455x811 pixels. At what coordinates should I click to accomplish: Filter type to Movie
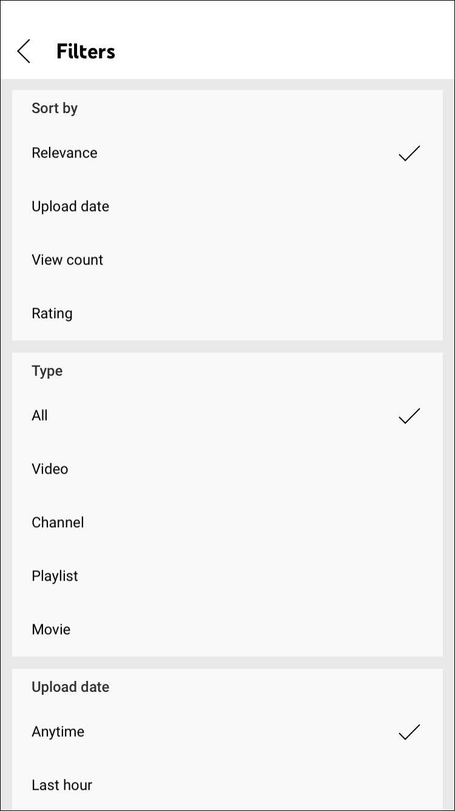[x=51, y=630]
